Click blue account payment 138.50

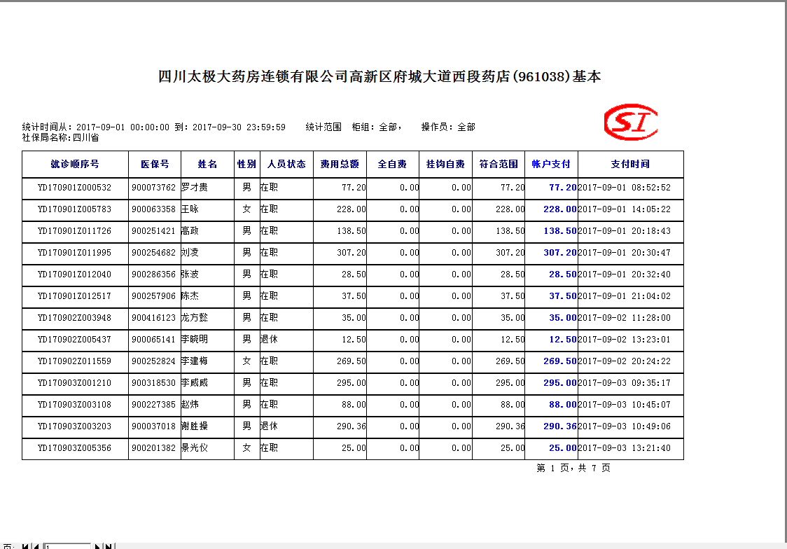(560, 231)
